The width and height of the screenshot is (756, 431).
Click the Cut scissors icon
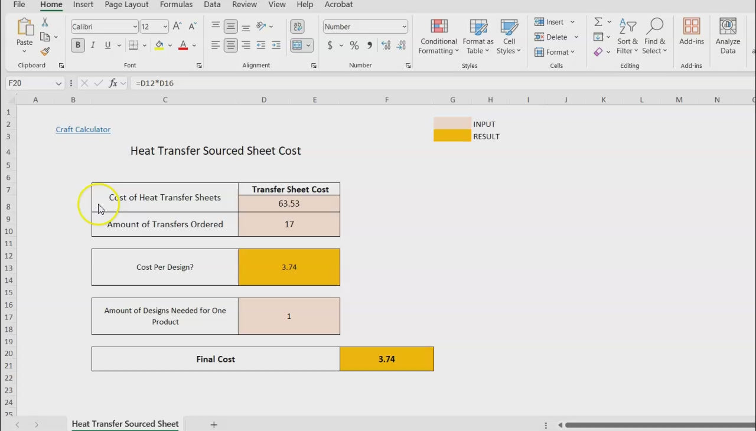pyautogui.click(x=45, y=22)
